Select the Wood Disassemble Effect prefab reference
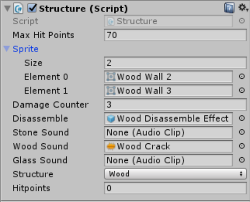Image resolution: width=250 pixels, height=202 pixels. point(168,119)
